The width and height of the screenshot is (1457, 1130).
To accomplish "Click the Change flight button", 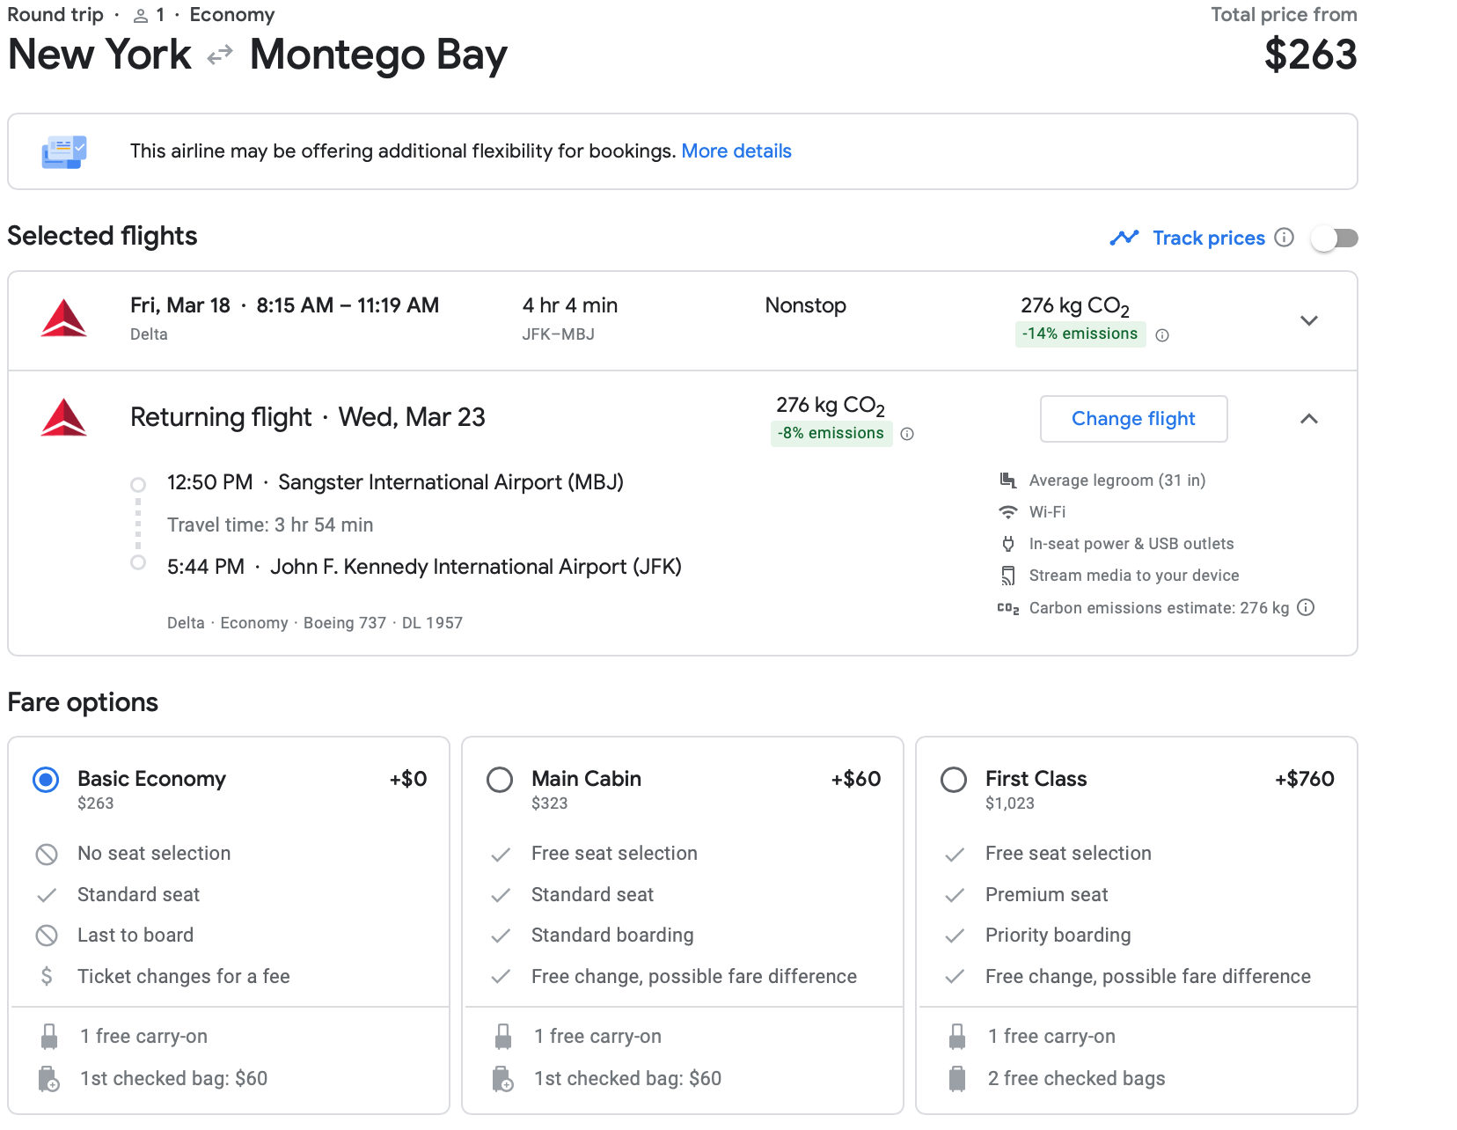I will (1134, 419).
